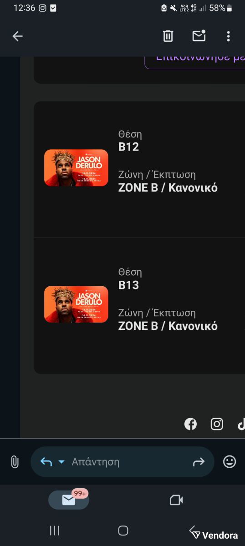Delete this email with the trash icon

tap(168, 36)
